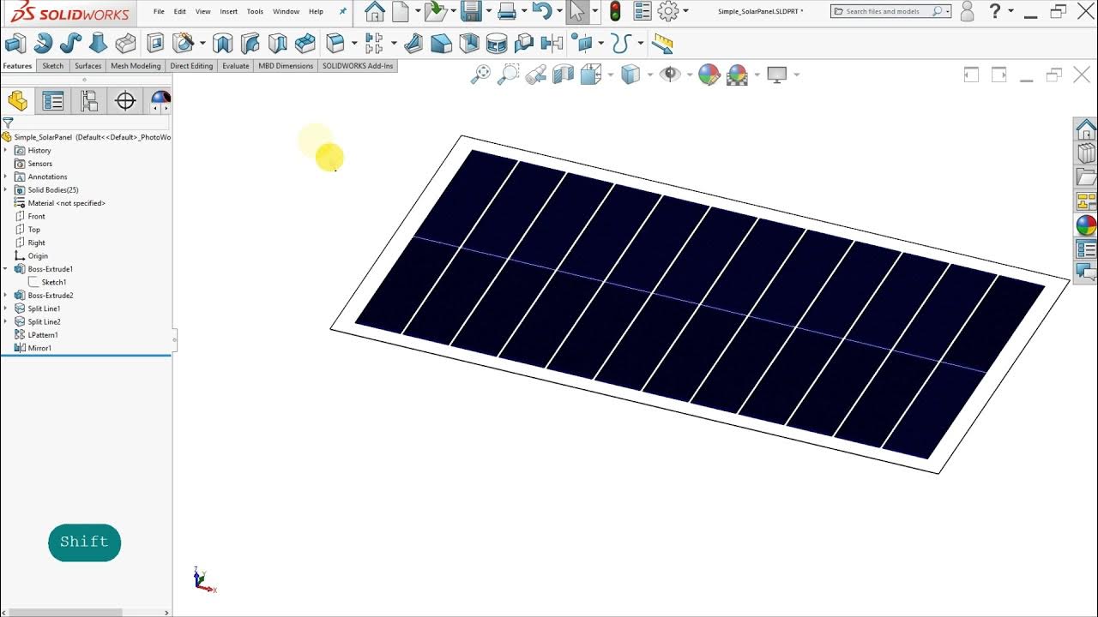The image size is (1098, 617).
Task: Click the Curves tool icon
Action: click(x=622, y=43)
